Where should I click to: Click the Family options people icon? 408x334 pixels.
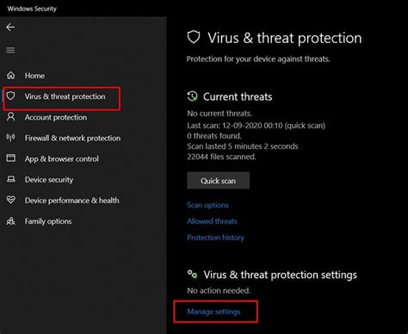tap(11, 221)
